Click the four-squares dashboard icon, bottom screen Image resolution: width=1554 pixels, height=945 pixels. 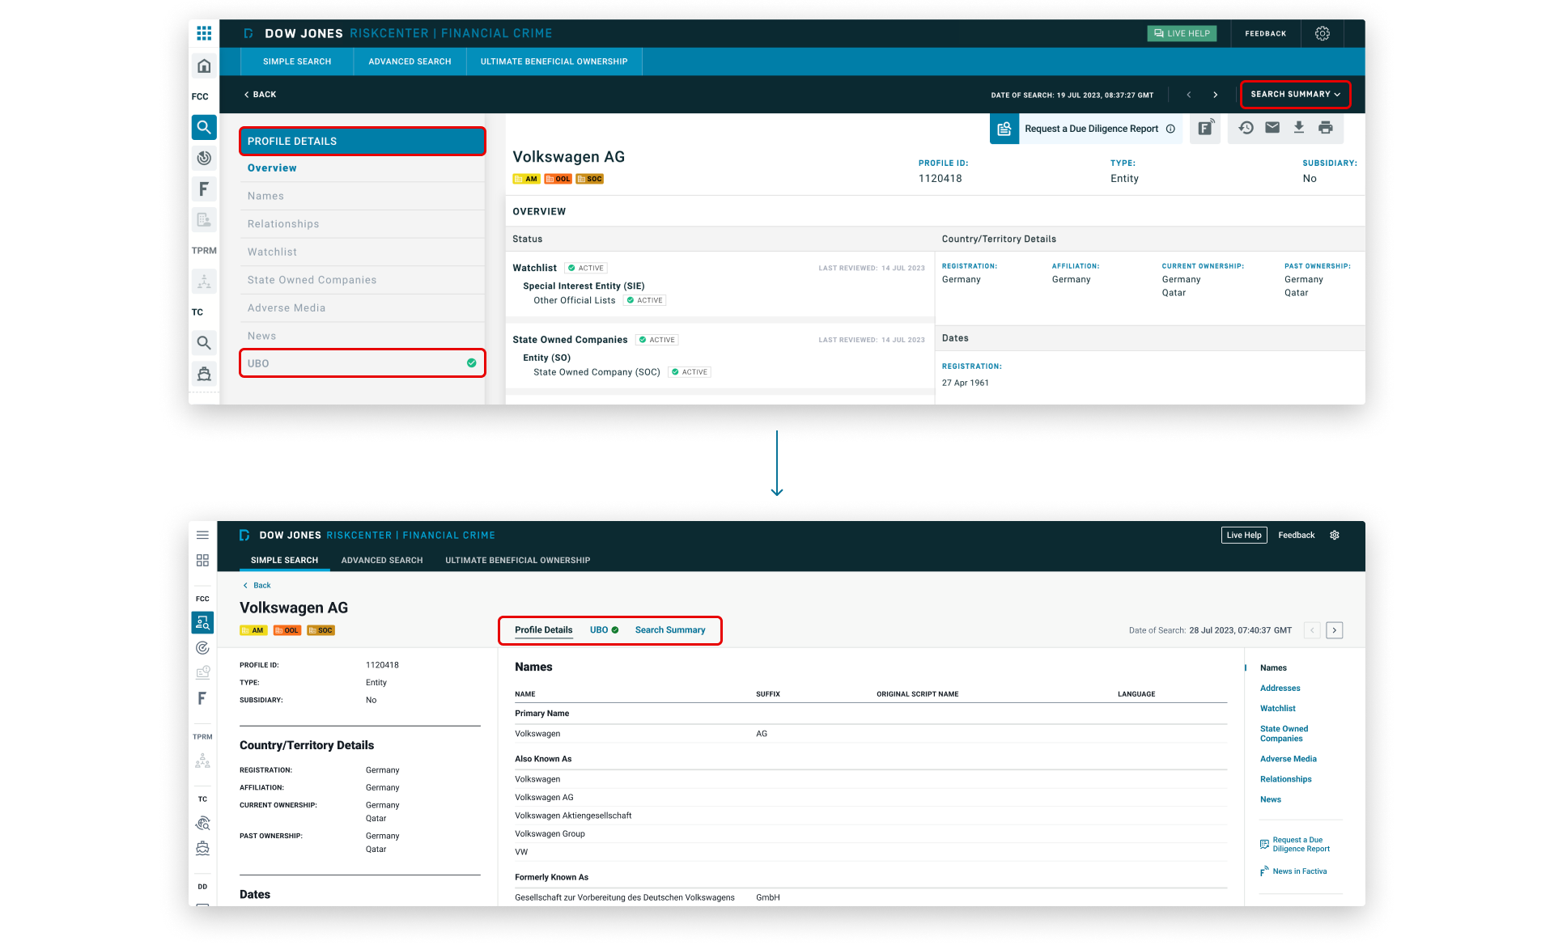[x=202, y=560]
